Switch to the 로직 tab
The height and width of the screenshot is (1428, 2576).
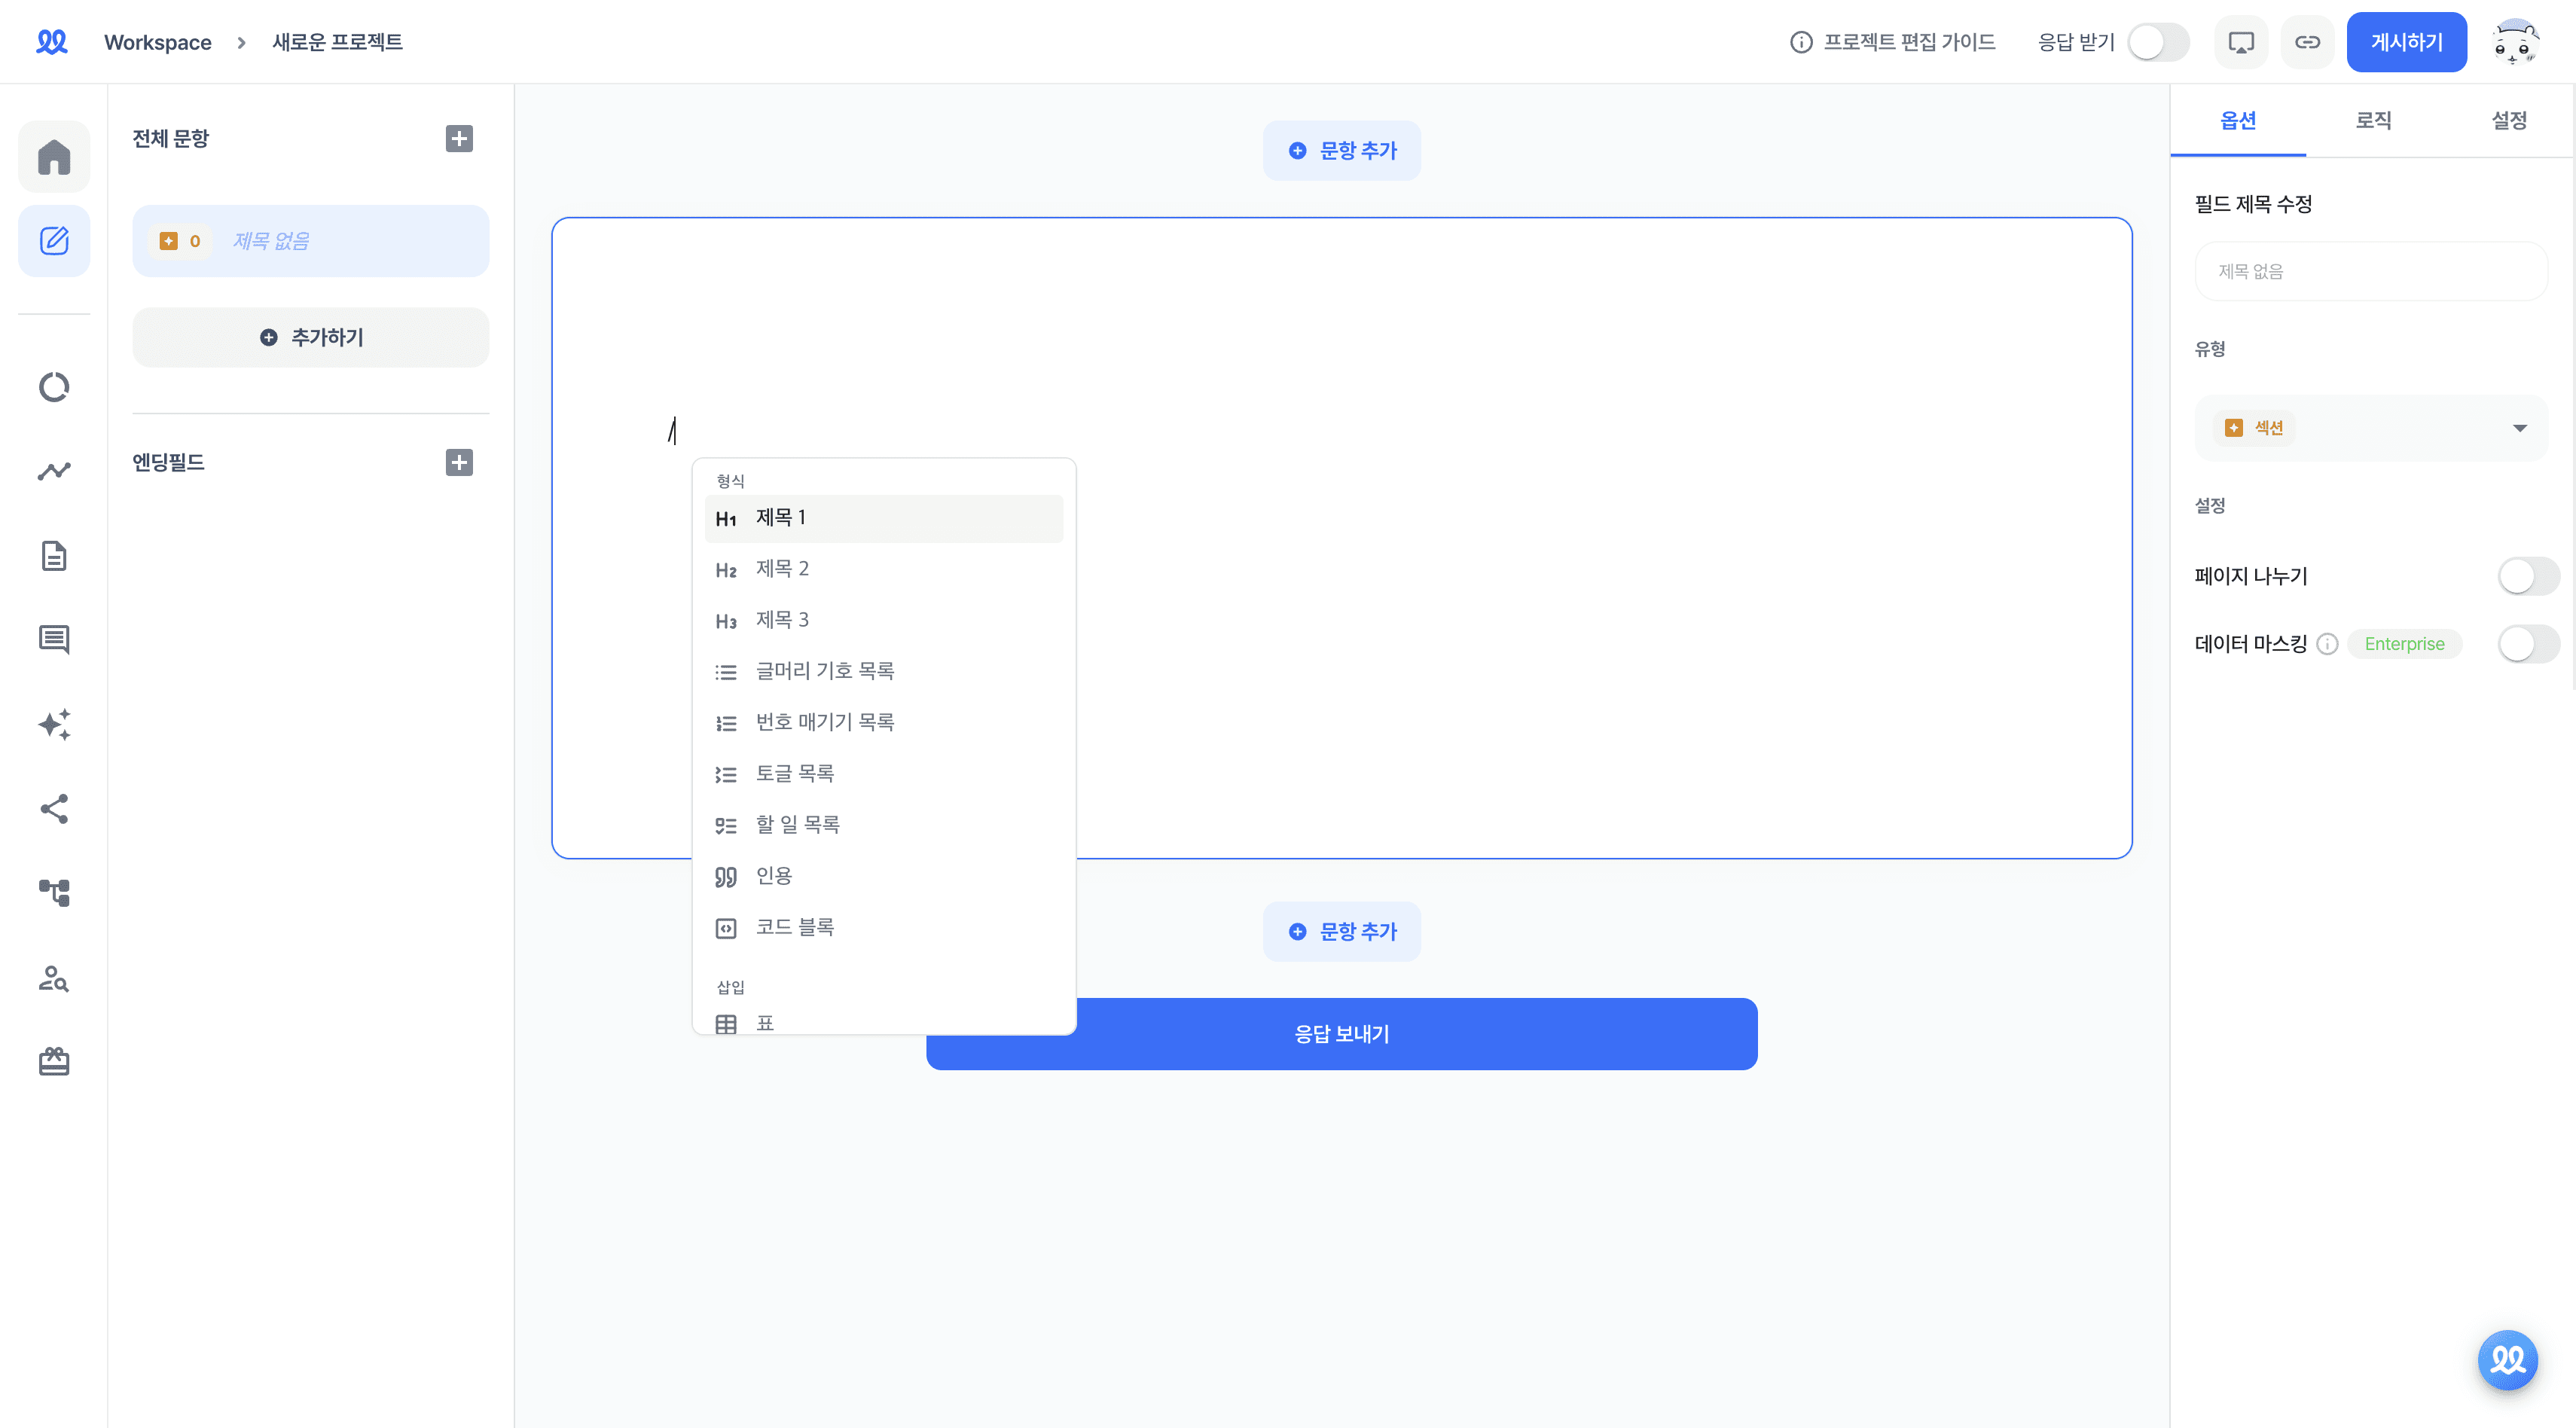click(x=2373, y=120)
